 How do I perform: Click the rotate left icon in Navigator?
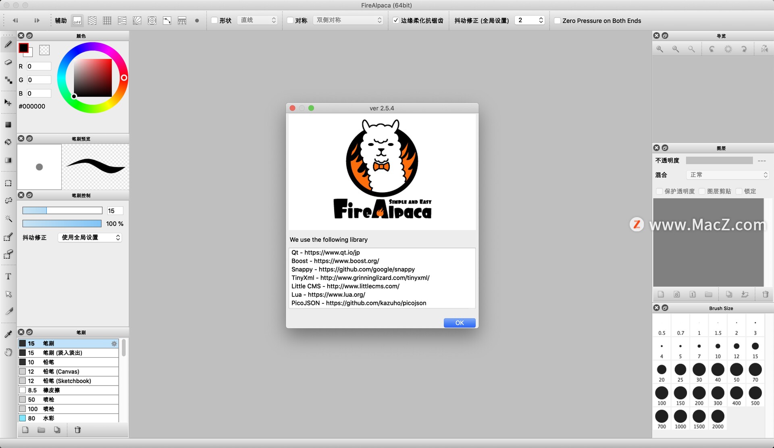pos(712,49)
